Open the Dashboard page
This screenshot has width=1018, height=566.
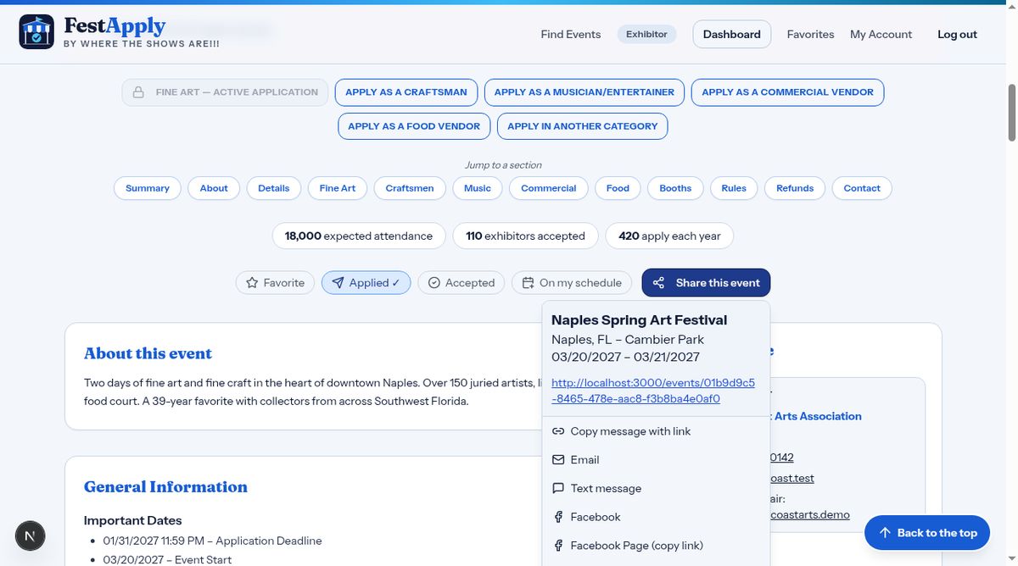coord(732,35)
